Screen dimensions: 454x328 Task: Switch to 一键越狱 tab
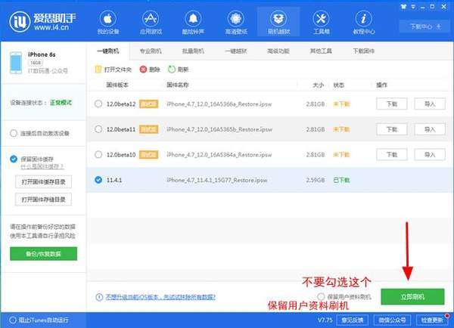pos(236,51)
